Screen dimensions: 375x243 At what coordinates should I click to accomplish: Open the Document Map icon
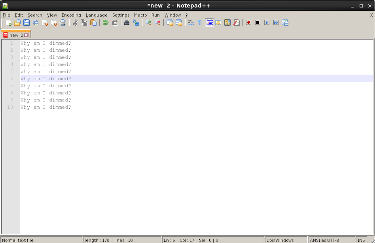227,23
